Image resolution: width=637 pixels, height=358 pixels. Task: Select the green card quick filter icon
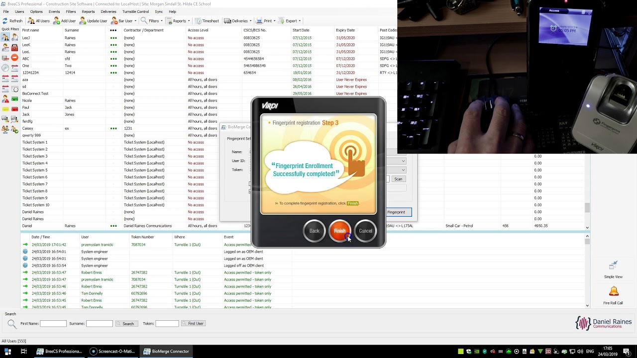point(14,99)
